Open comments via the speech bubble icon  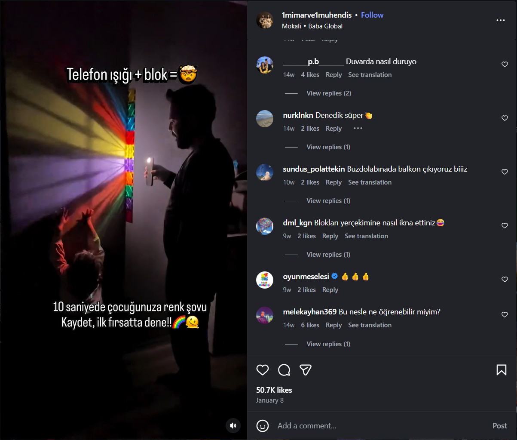coord(284,370)
